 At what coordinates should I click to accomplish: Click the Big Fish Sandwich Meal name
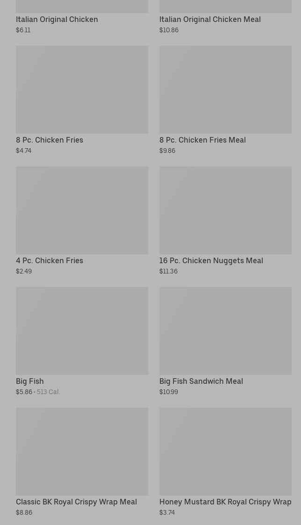click(x=201, y=381)
